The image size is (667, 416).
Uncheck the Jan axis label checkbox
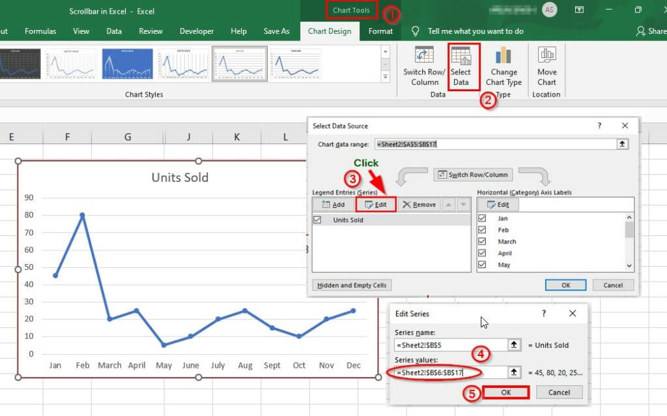click(x=482, y=218)
